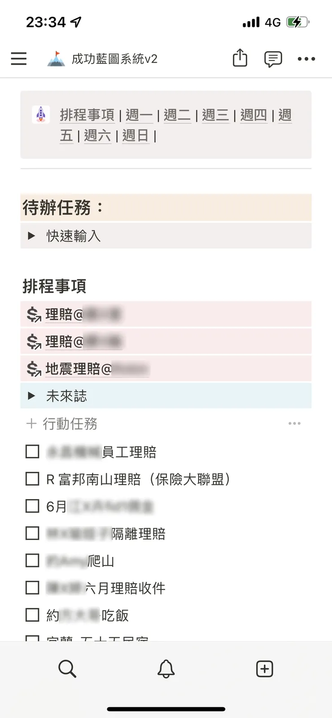Open notifications bell icon

(x=166, y=669)
